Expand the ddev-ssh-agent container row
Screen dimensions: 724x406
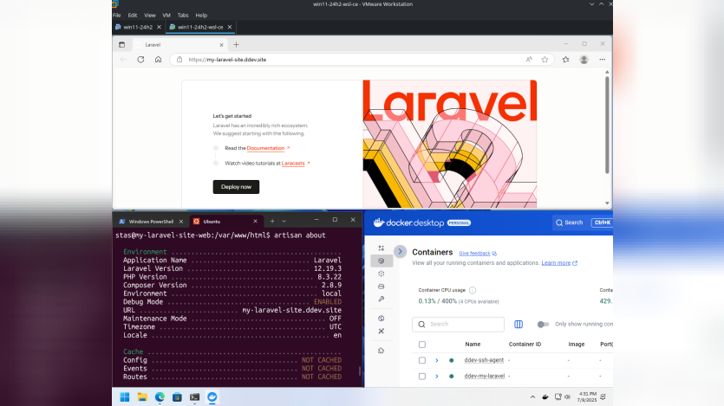tap(437, 360)
